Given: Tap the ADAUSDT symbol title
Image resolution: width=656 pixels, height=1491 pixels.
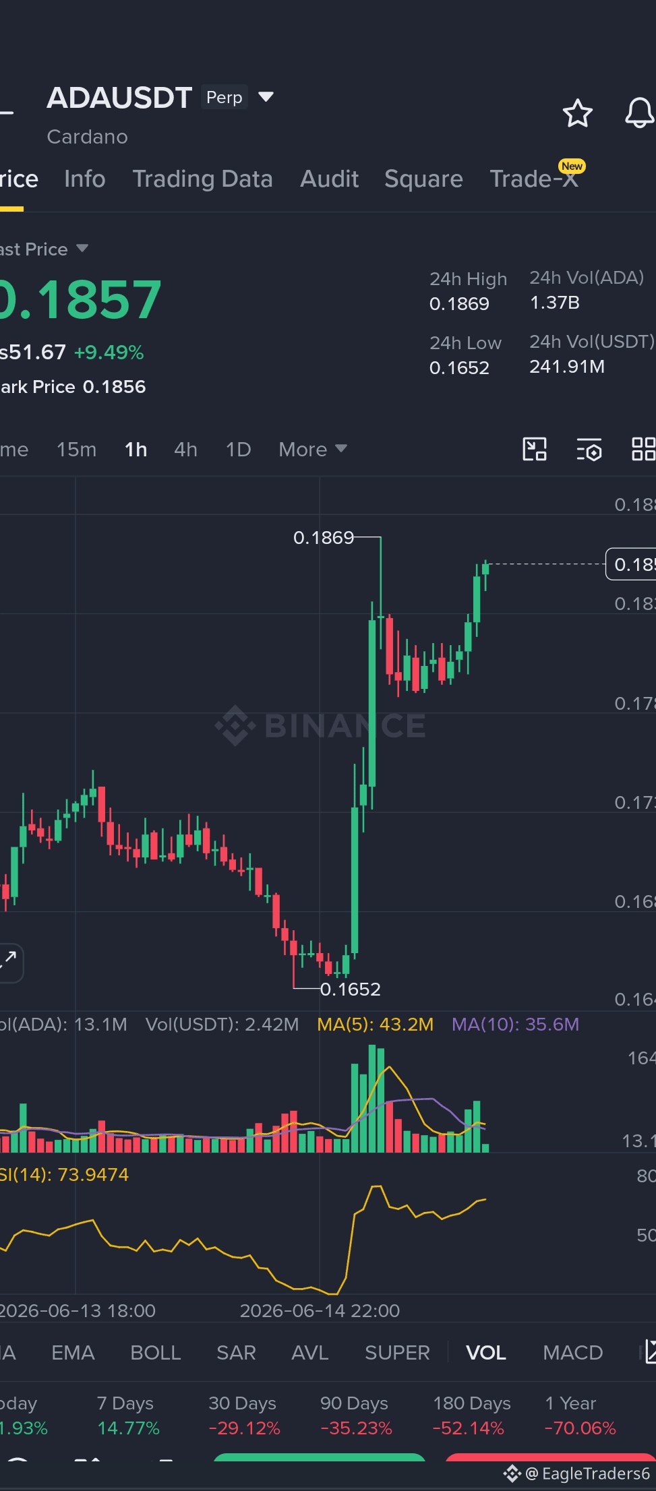Looking at the screenshot, I should 119,98.
